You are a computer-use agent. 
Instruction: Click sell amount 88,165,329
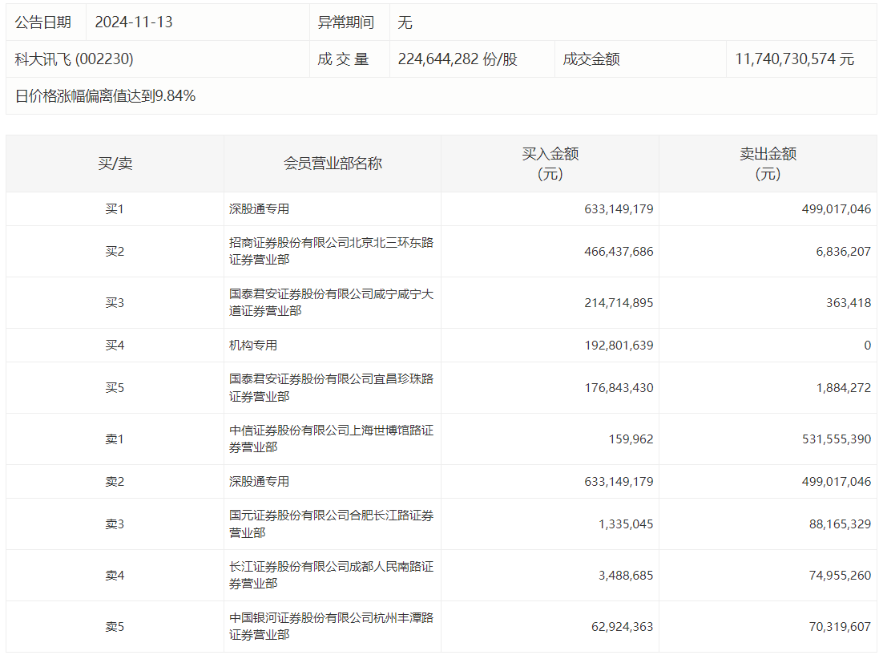pyautogui.click(x=841, y=524)
